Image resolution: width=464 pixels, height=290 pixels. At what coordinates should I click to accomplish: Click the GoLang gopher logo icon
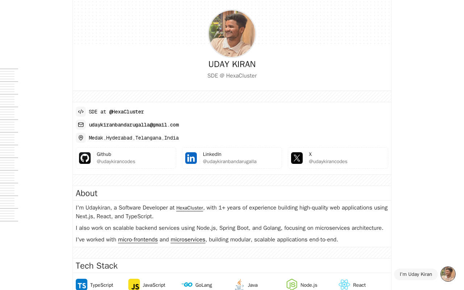point(187,285)
